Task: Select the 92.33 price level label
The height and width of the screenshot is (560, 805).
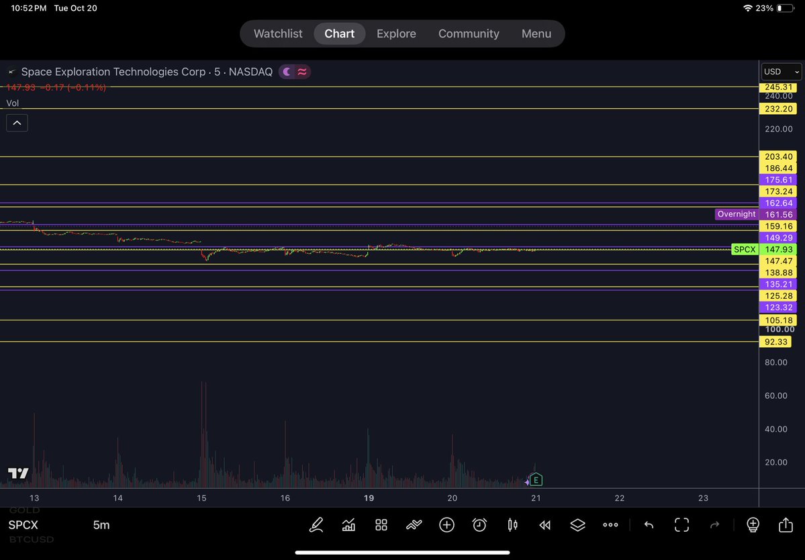Action: point(775,342)
